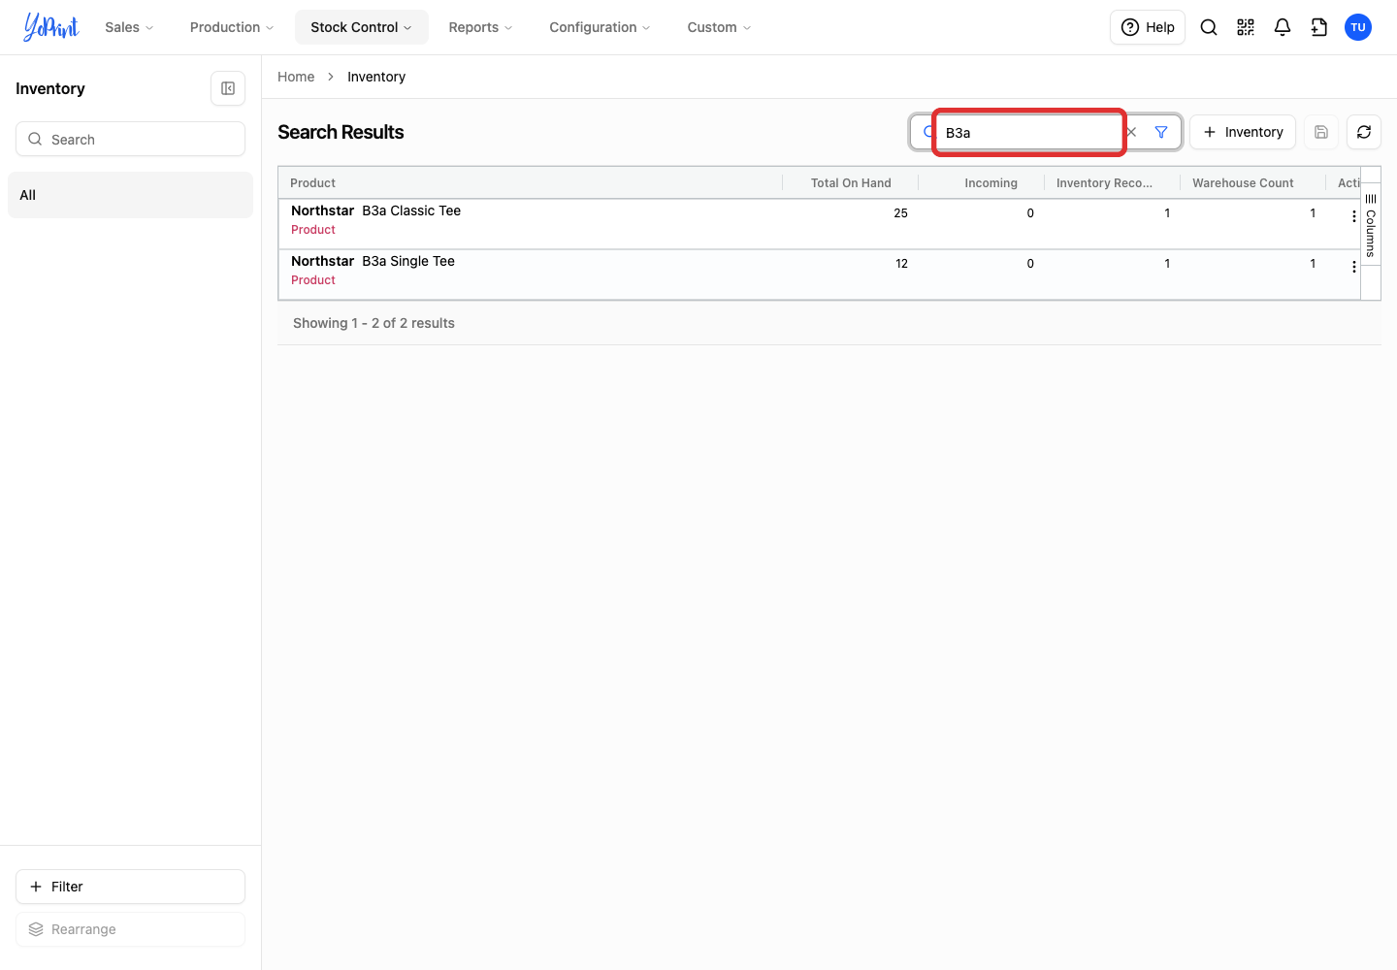
Task: Expand the Reports menu
Action: coord(480,27)
